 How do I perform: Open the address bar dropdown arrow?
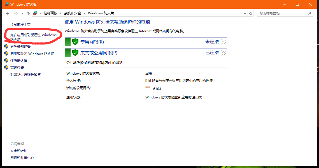point(245,13)
